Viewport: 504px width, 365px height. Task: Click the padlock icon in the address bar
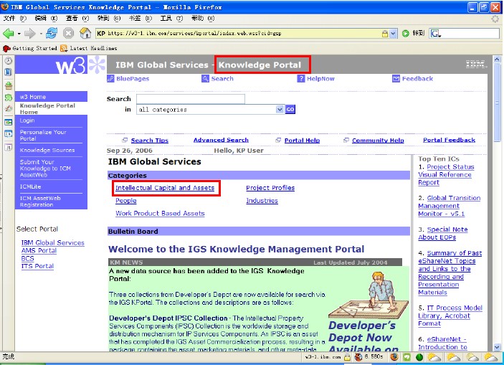coord(385,34)
